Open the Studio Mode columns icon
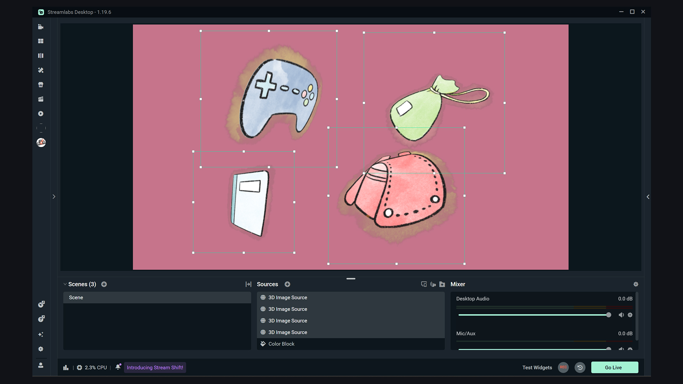 pos(41,55)
